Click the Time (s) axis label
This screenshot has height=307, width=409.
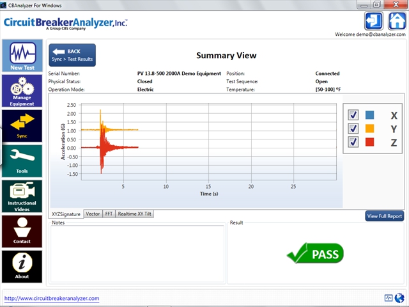[209, 194]
